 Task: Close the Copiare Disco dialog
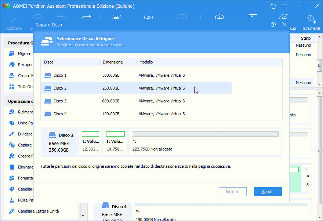pos(284,25)
